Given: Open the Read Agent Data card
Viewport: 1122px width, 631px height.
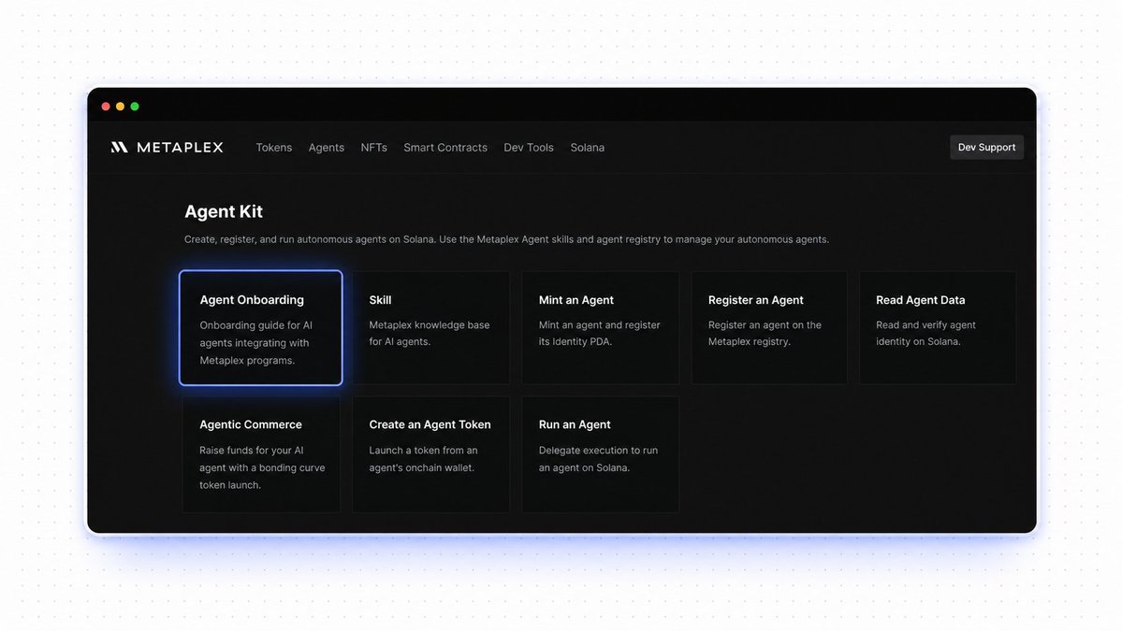Looking at the screenshot, I should point(938,328).
